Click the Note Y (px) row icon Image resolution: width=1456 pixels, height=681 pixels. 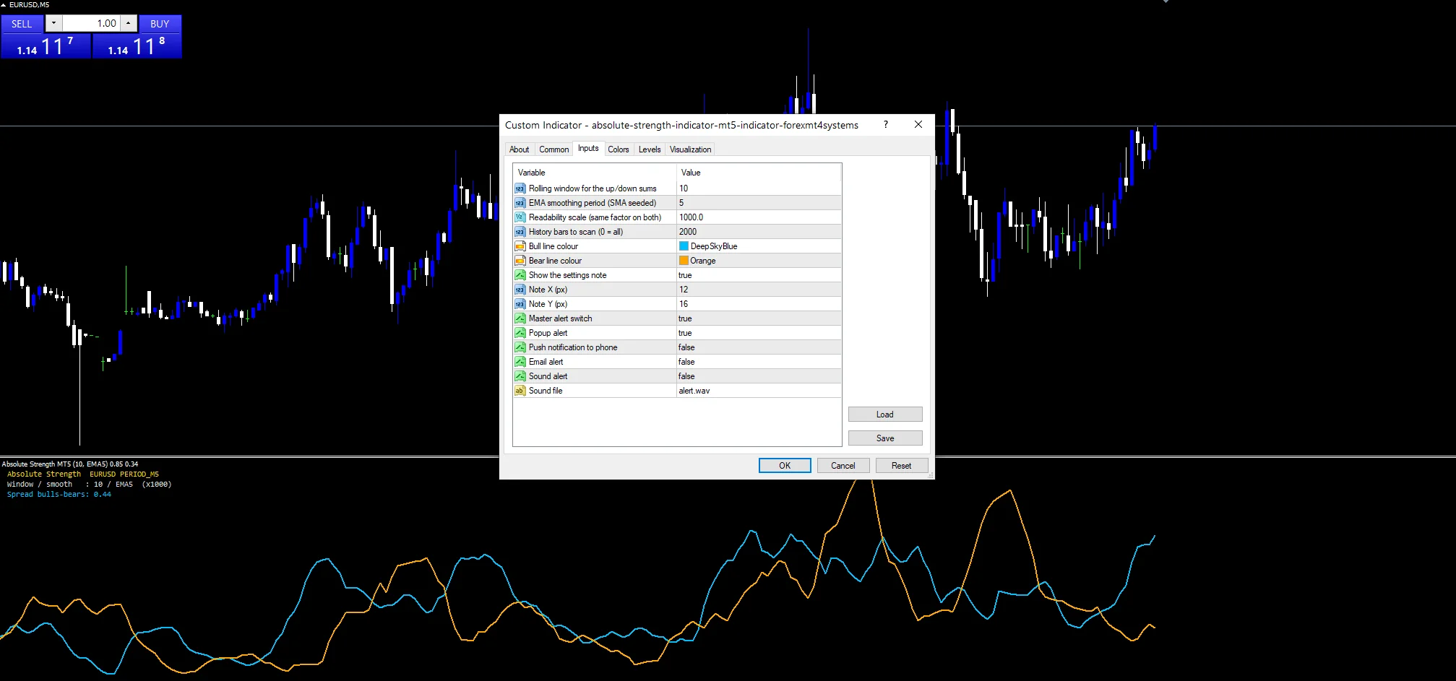point(520,304)
